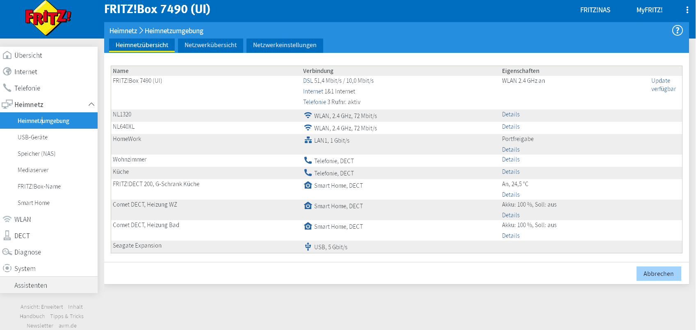This screenshot has width=696, height=330.
Task: Click the Diagnose icon in sidebar
Action: 7,252
